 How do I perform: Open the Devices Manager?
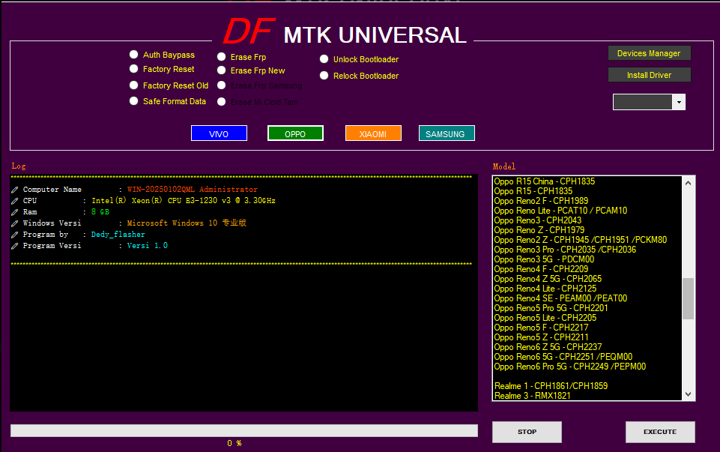[649, 53]
